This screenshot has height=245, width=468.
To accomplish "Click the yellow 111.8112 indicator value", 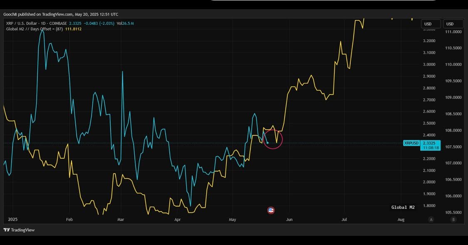I will tap(73, 29).
